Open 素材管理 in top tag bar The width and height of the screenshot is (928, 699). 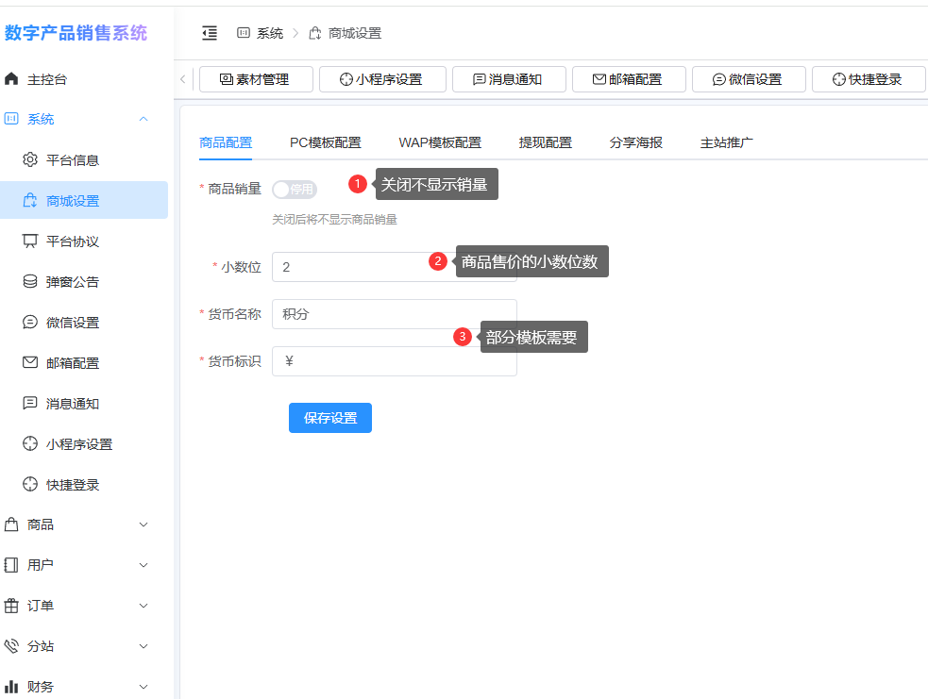[x=256, y=79]
